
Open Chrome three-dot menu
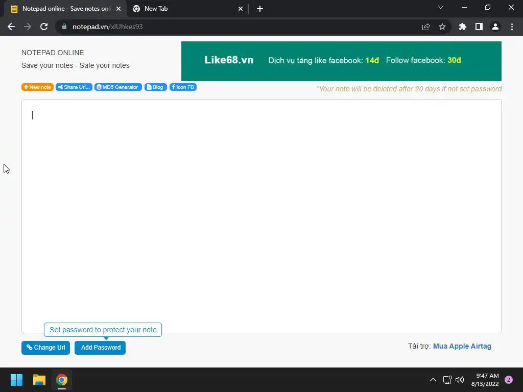coord(512,27)
